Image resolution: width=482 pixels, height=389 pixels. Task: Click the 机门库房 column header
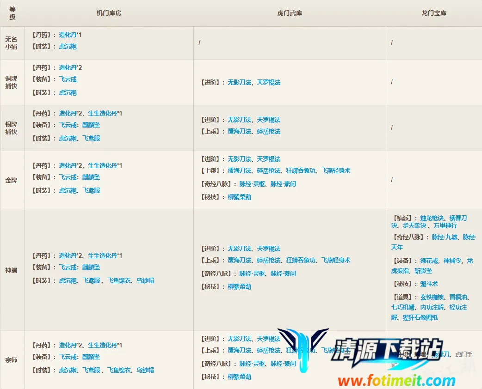click(109, 13)
